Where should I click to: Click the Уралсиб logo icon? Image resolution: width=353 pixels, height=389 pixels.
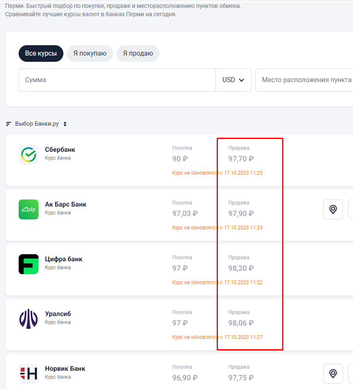pyautogui.click(x=29, y=319)
